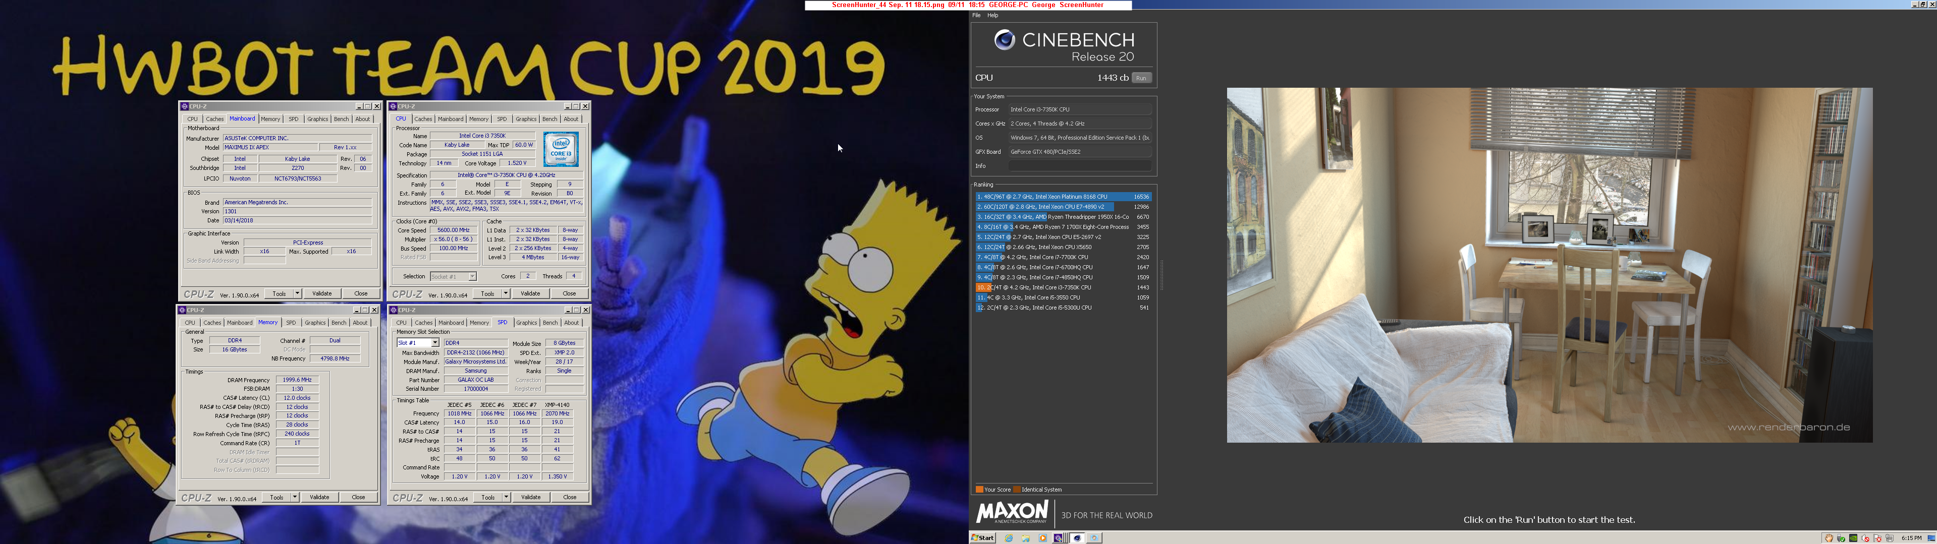Click the ScreenHunter taskbar icon
The height and width of the screenshot is (544, 1937).
coord(1094,538)
